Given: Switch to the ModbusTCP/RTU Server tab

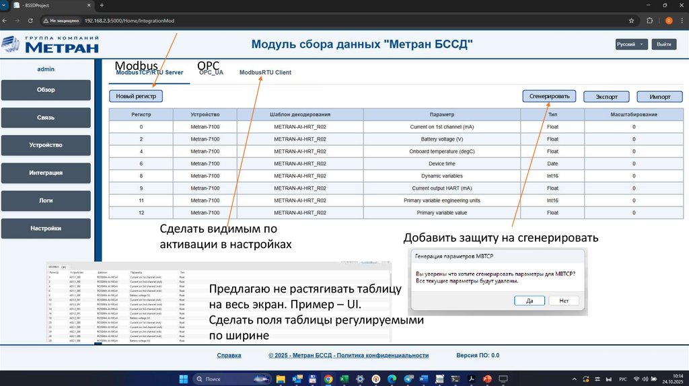Looking at the screenshot, I should point(149,73).
